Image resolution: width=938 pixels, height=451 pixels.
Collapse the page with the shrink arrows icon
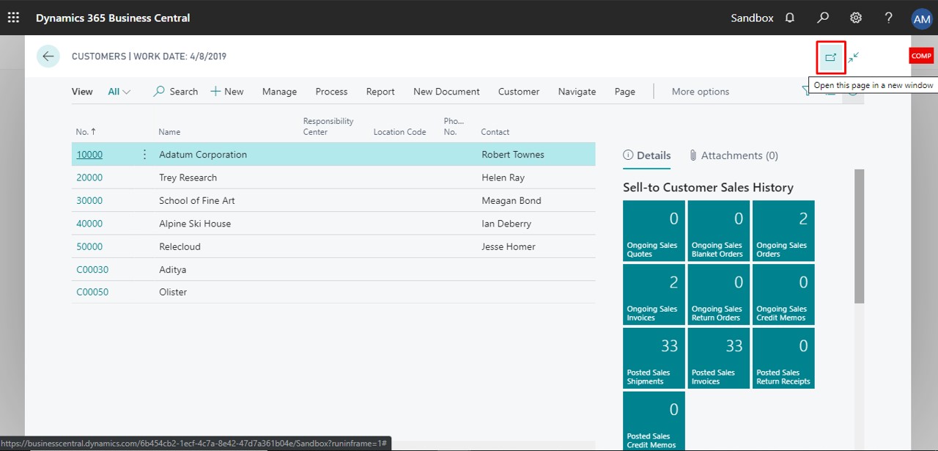click(x=854, y=57)
